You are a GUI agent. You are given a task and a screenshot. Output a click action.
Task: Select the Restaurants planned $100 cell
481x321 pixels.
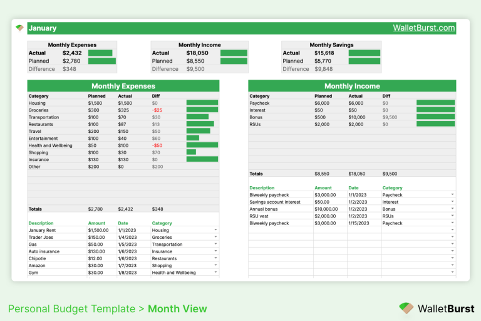(93, 124)
